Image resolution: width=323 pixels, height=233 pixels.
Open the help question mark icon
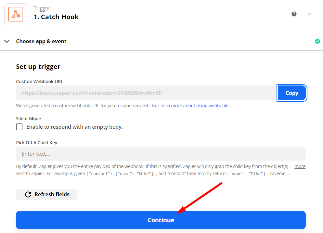tap(294, 14)
